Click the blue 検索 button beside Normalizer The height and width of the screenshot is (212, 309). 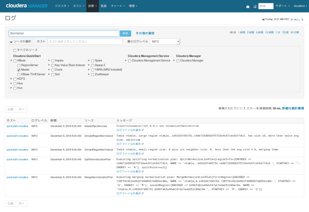(125, 33)
